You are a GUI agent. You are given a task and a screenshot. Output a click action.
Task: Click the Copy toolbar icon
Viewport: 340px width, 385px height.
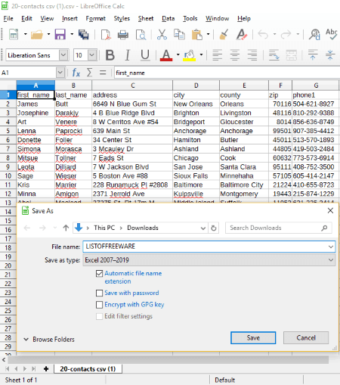click(179, 34)
